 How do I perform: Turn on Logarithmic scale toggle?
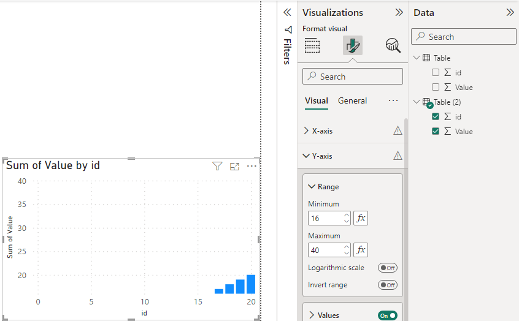pyautogui.click(x=388, y=268)
